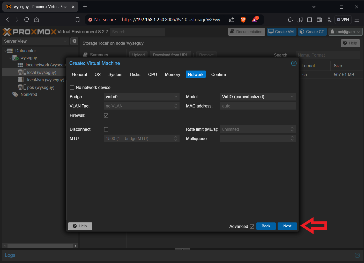Click the Proxmox logo

tap(29, 32)
